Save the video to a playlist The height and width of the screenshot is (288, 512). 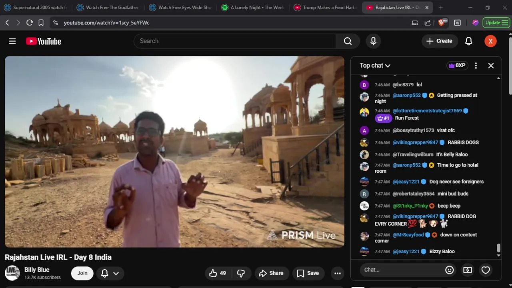[x=308, y=273]
